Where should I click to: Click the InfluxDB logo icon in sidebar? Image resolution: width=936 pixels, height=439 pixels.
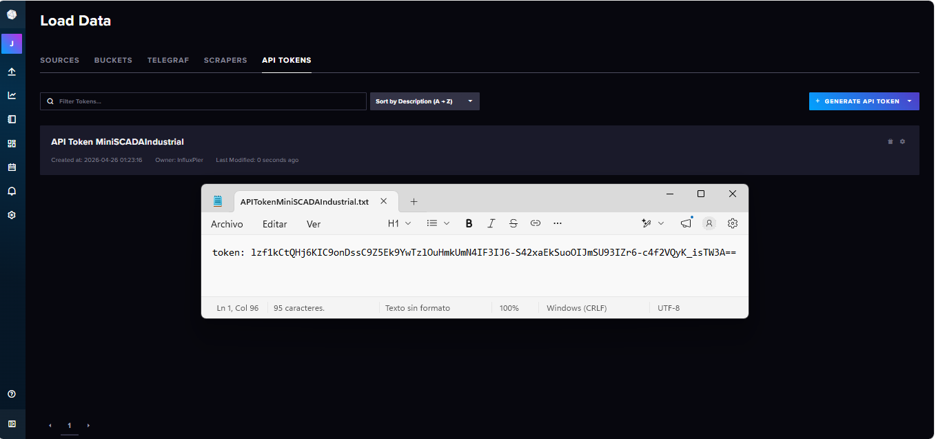point(12,14)
